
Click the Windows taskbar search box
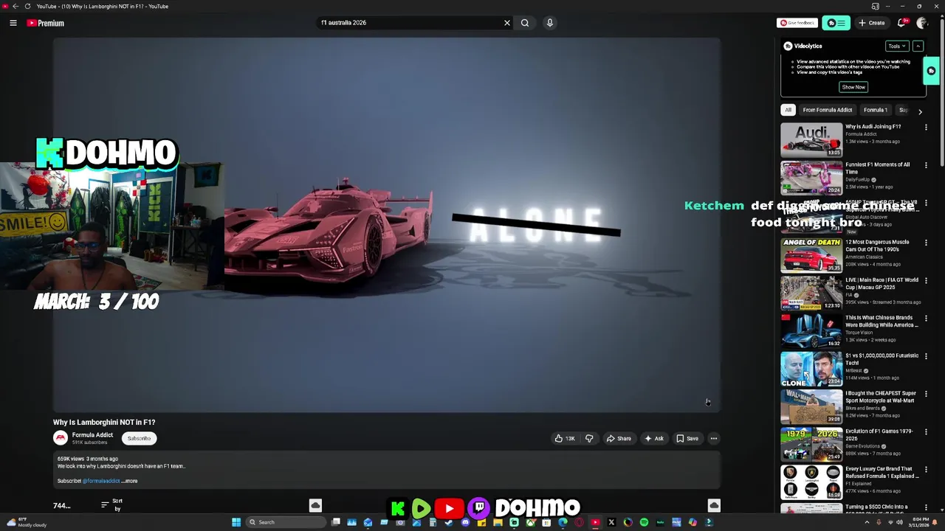click(x=286, y=522)
